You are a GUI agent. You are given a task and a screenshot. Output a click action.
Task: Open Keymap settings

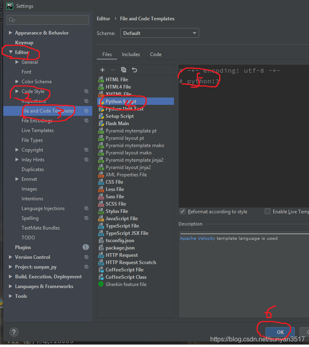24,43
